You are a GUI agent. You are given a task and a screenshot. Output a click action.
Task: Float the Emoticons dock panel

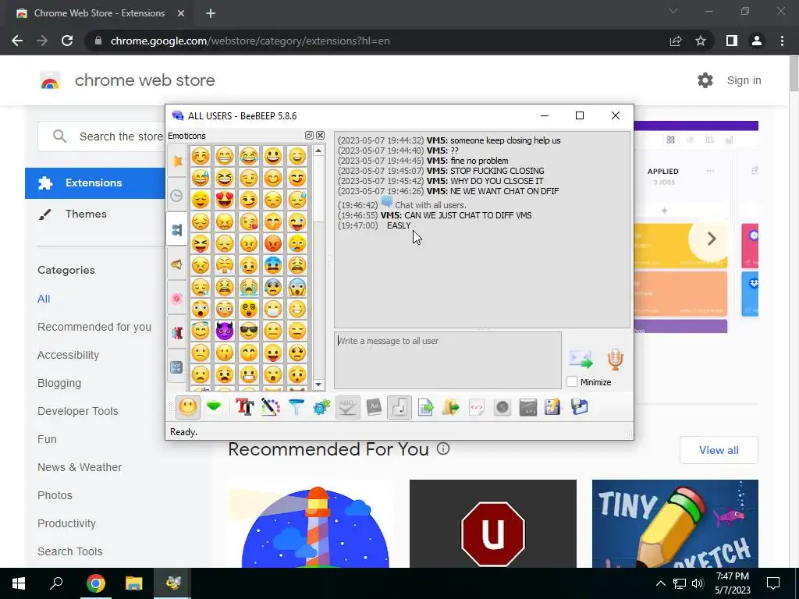[309, 136]
